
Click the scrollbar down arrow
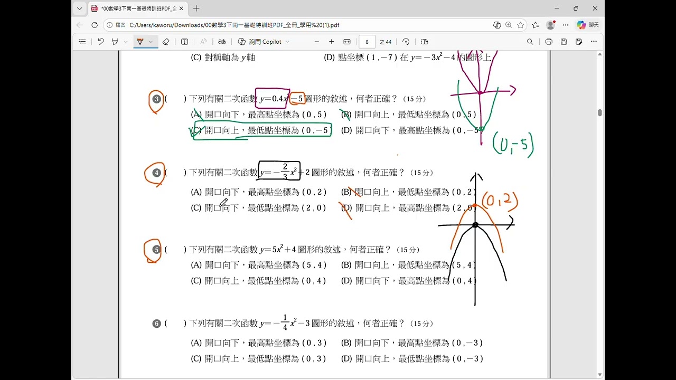click(x=599, y=375)
